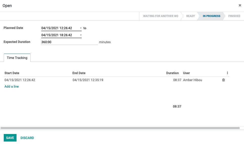Add a line to time tracking
The image size is (244, 144).
point(12,86)
